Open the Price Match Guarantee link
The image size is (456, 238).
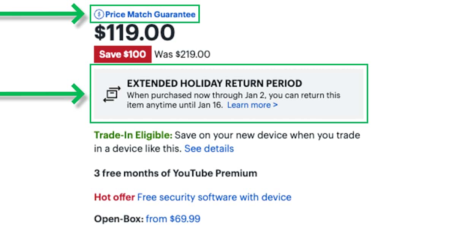click(x=150, y=15)
